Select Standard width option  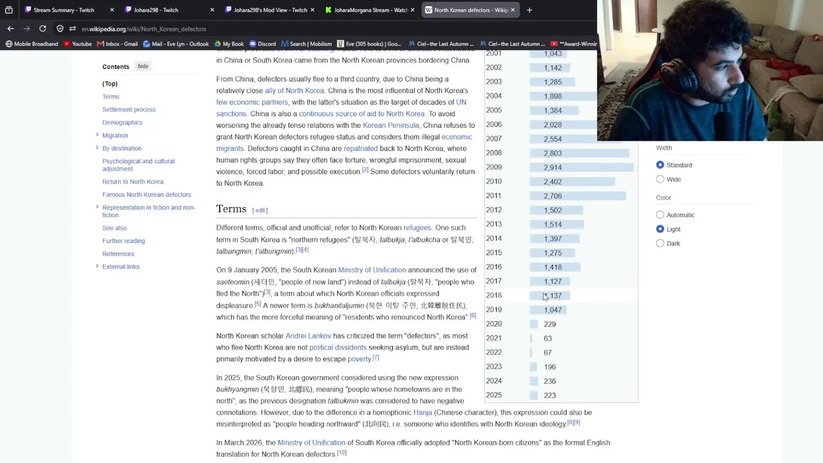660,165
